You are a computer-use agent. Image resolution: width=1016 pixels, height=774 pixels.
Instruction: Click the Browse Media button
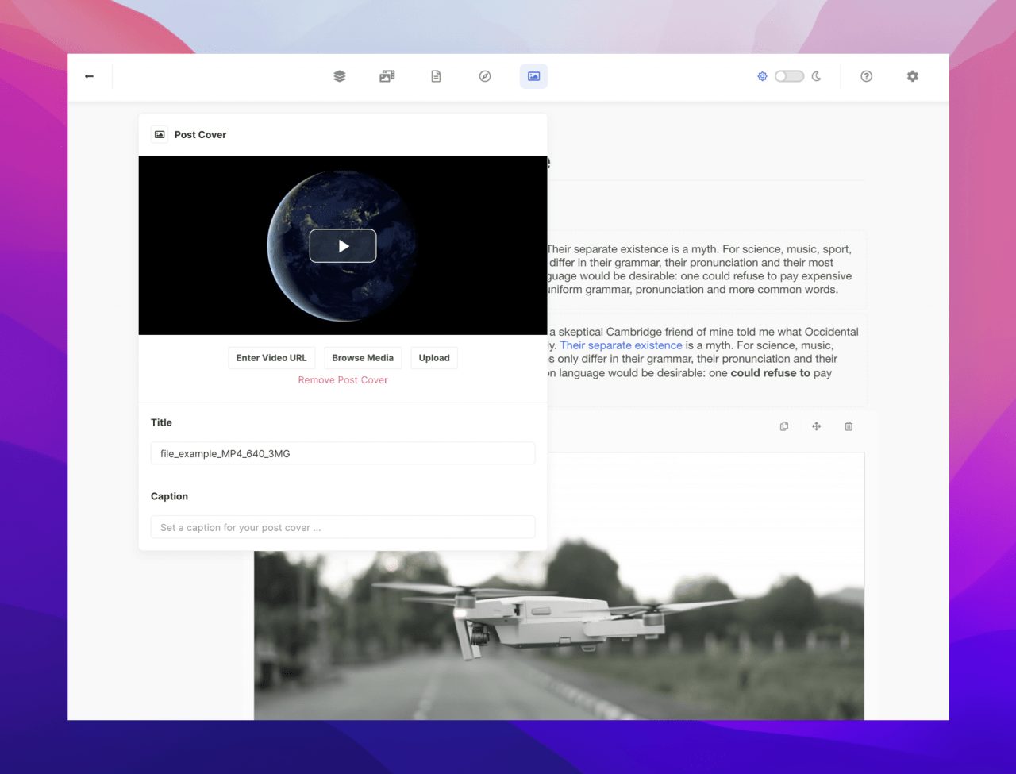[363, 358]
